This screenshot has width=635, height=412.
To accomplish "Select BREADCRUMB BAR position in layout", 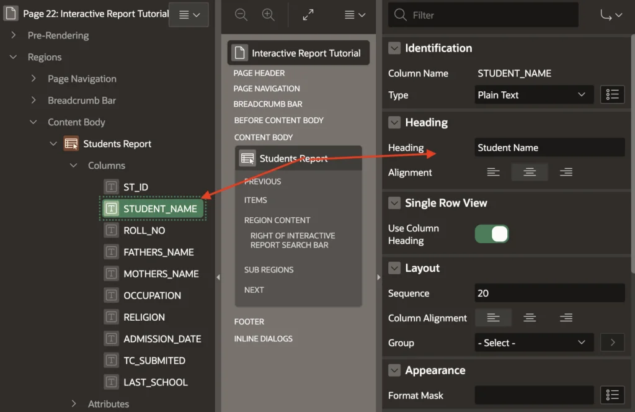I will click(x=268, y=104).
